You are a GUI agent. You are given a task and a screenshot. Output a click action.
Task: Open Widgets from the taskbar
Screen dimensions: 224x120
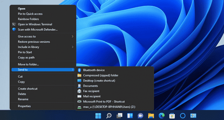(x=130, y=116)
